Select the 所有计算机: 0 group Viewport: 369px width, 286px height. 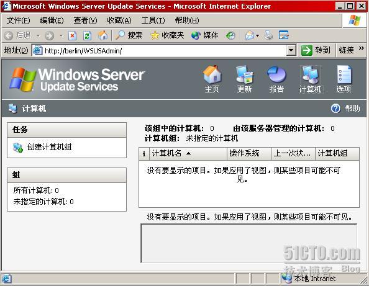[x=36, y=190]
